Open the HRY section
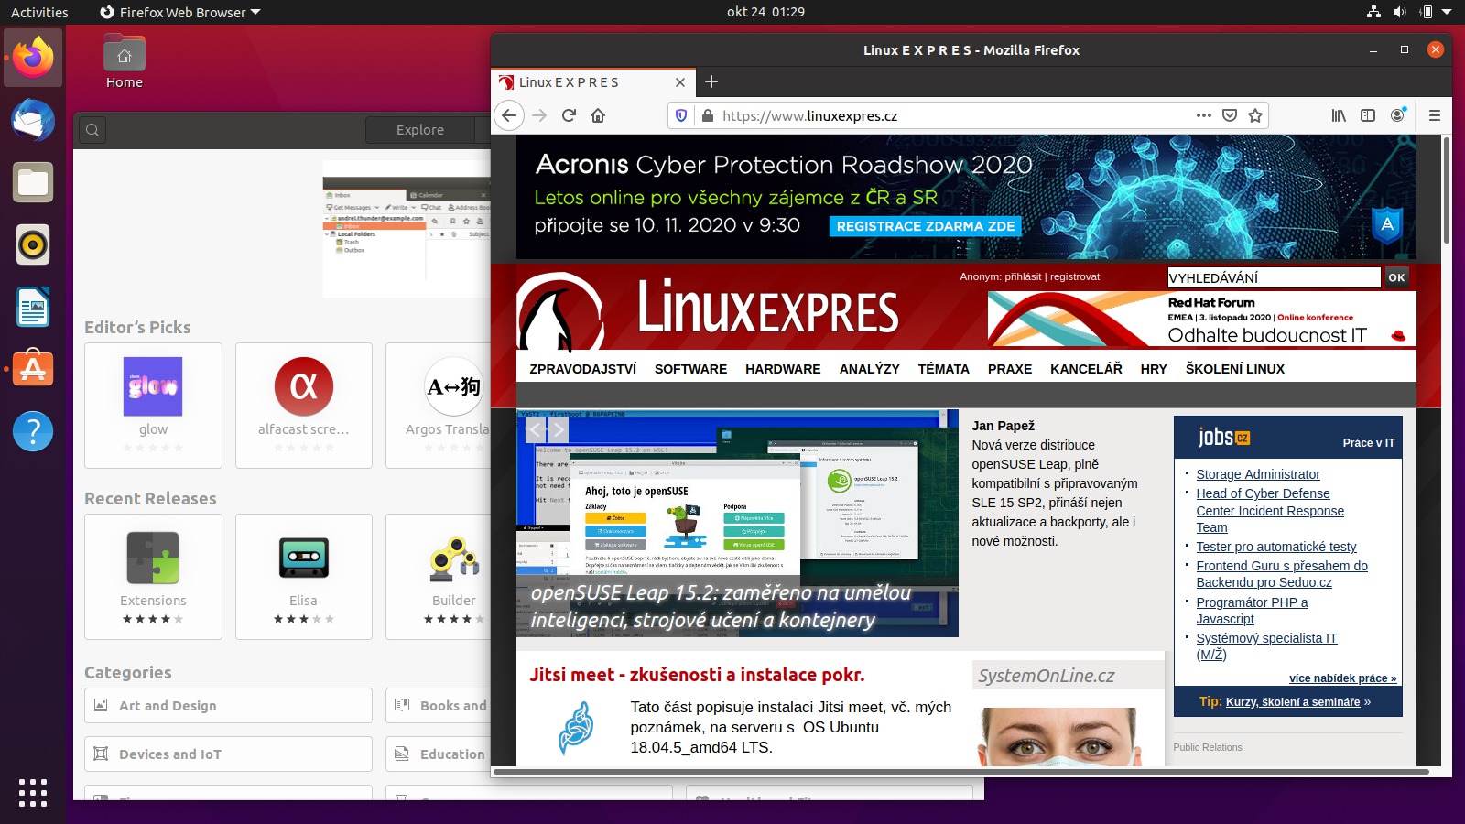Screen dimensions: 1465x824 [1154, 369]
